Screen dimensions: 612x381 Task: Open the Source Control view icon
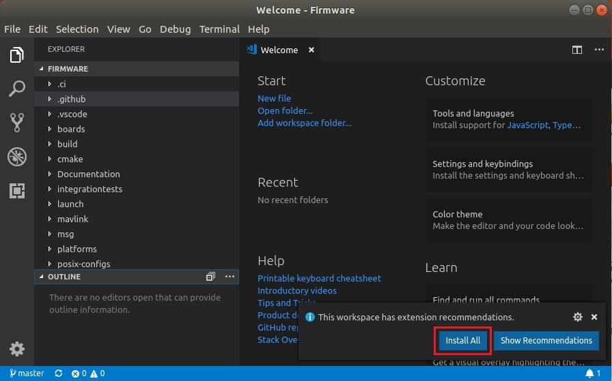(17, 123)
